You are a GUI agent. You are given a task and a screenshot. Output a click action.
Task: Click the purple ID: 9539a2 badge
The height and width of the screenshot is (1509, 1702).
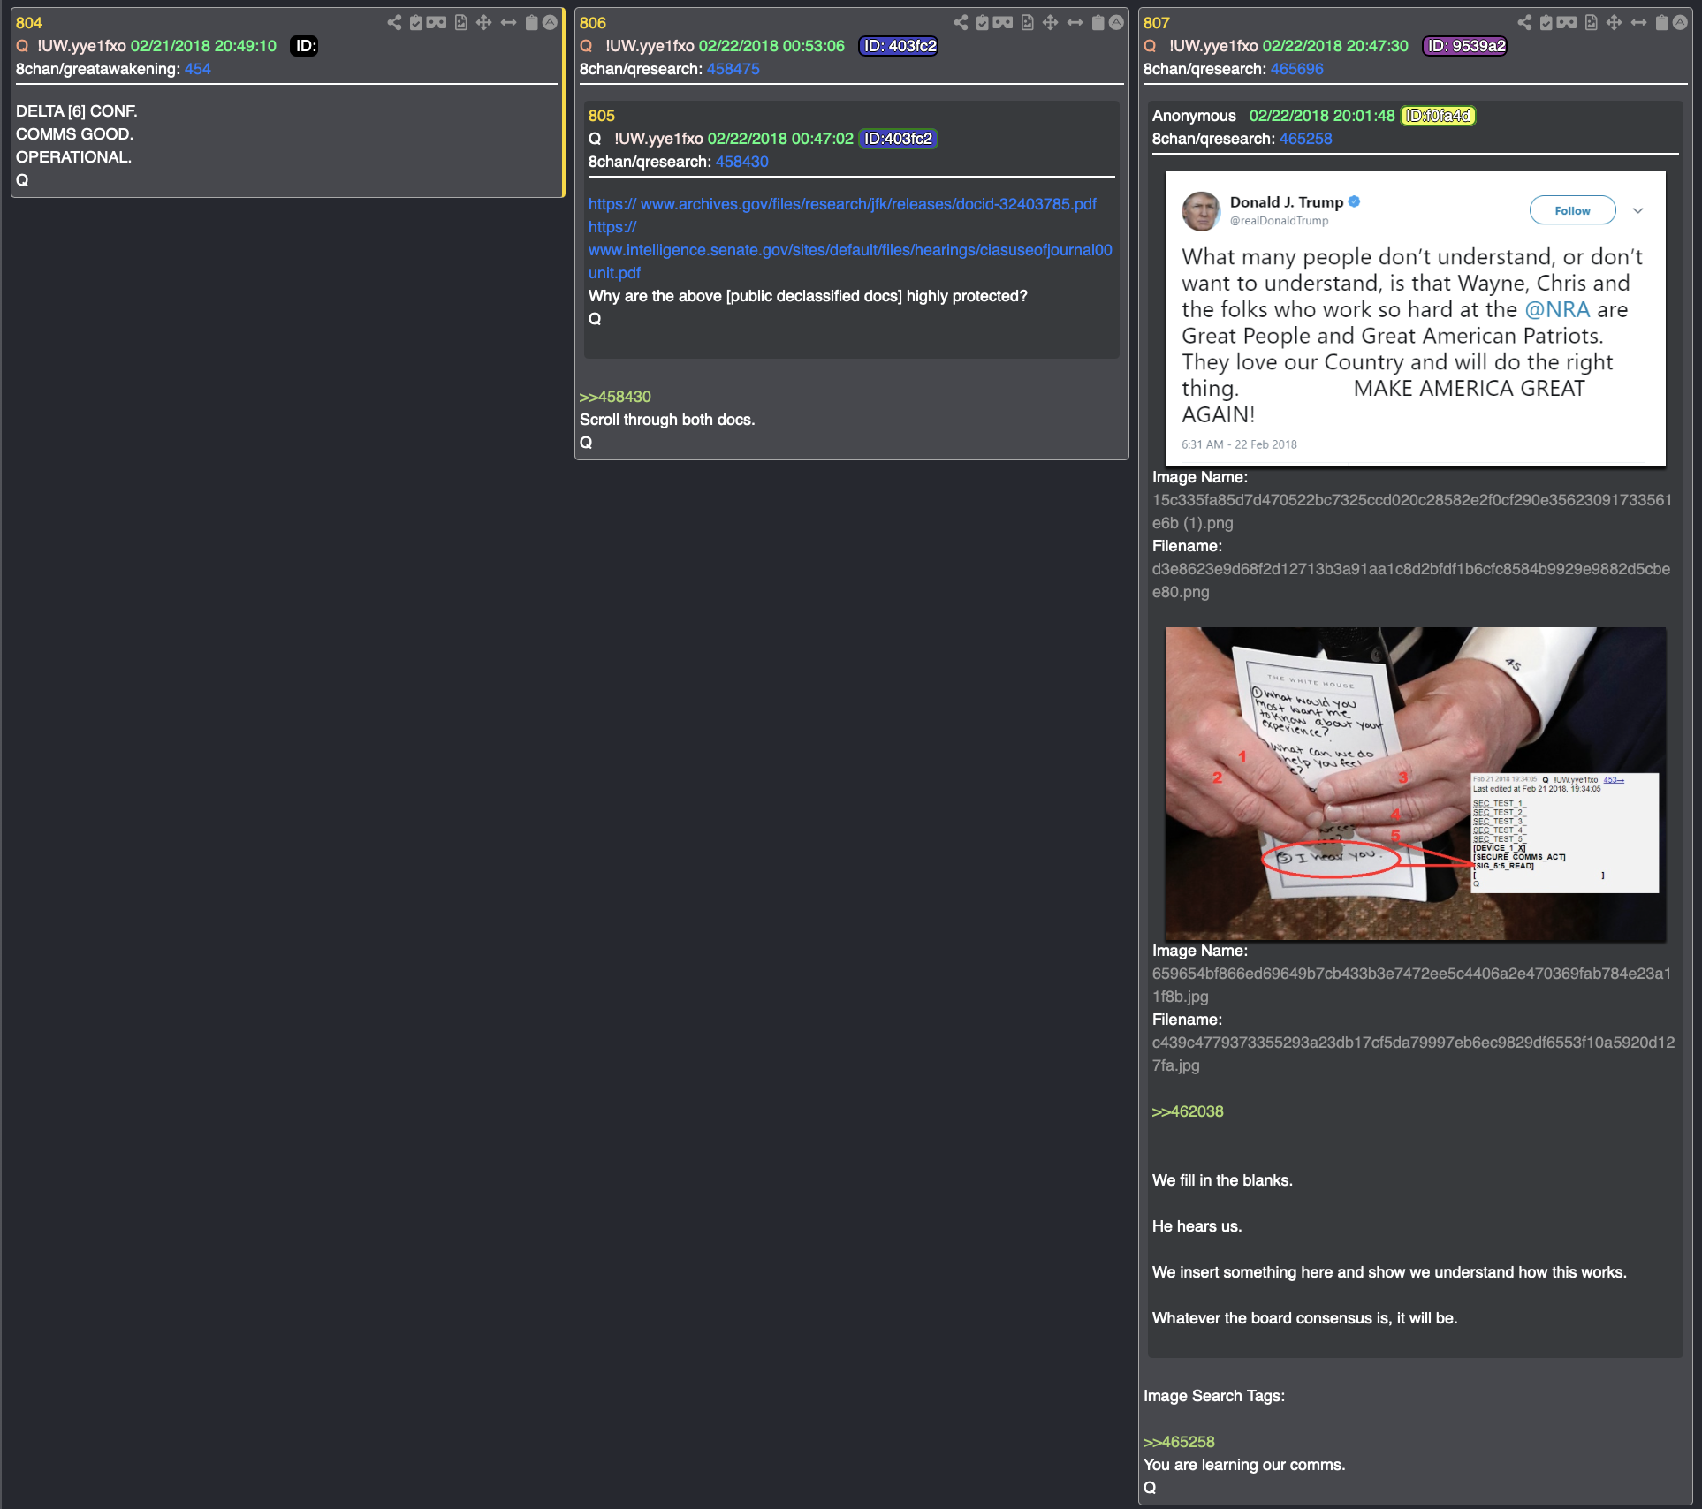(1464, 46)
